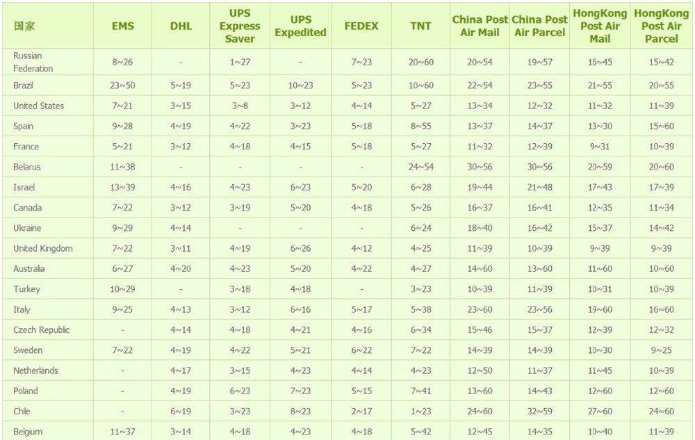Click the HongKong Post Air Mail header

[x=600, y=26]
